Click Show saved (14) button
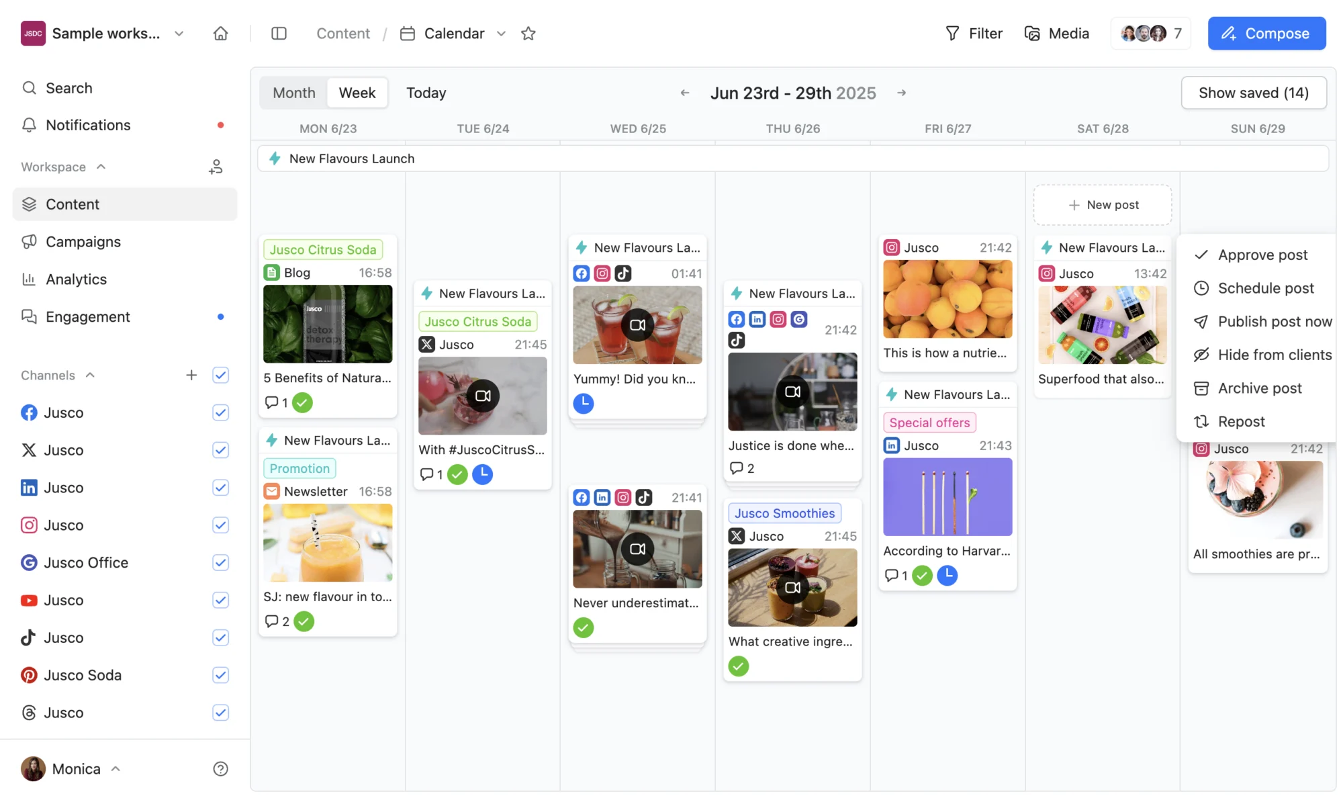Image resolution: width=1343 pixels, height=798 pixels. pos(1254,93)
